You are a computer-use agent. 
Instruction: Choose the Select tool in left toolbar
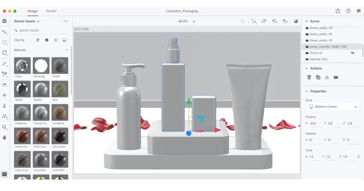point(4,32)
